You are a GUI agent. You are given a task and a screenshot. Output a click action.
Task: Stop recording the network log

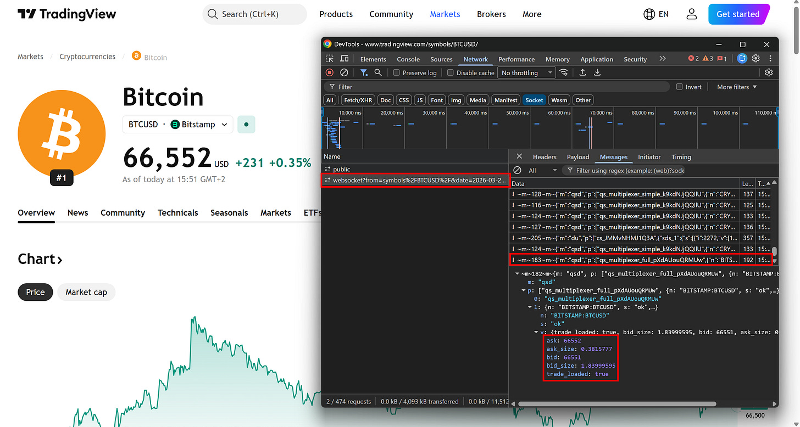coord(330,72)
